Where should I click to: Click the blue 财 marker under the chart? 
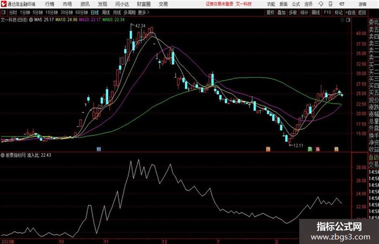(x=99, y=149)
